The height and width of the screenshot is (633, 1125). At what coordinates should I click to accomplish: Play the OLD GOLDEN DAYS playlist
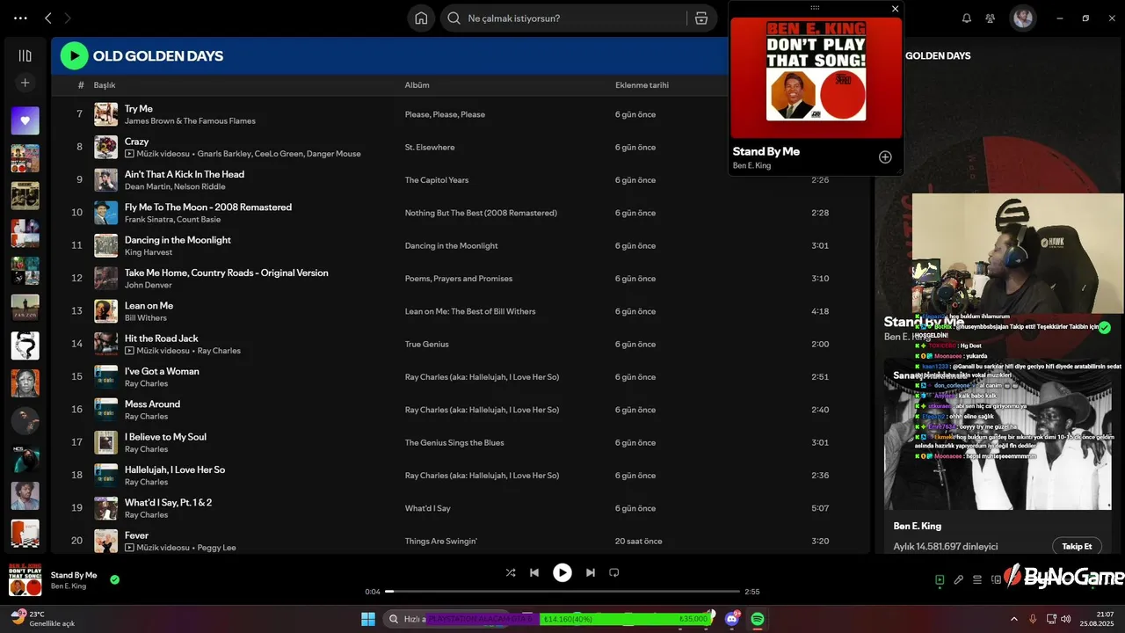coord(74,56)
